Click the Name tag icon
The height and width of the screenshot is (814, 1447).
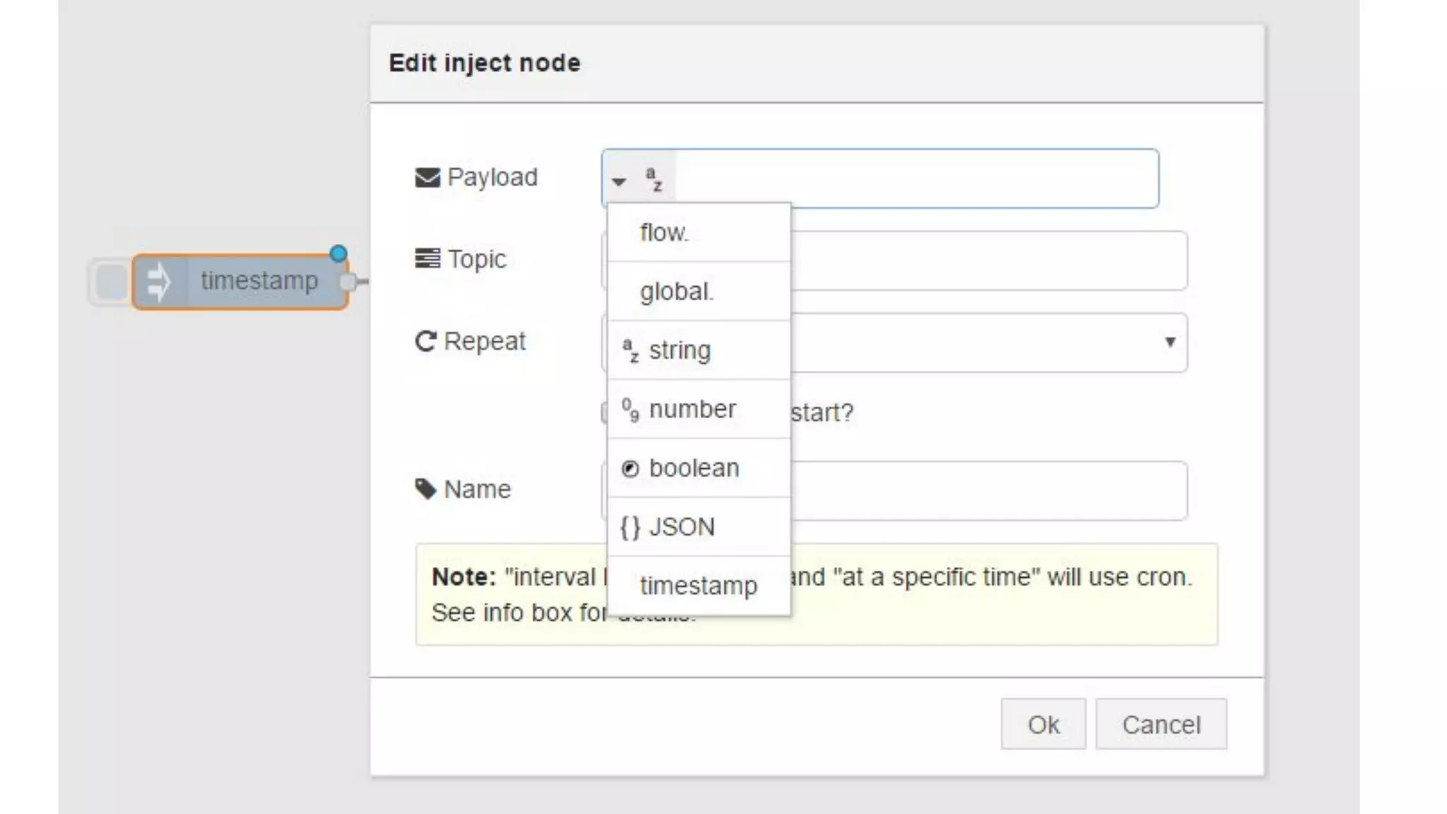pos(425,489)
